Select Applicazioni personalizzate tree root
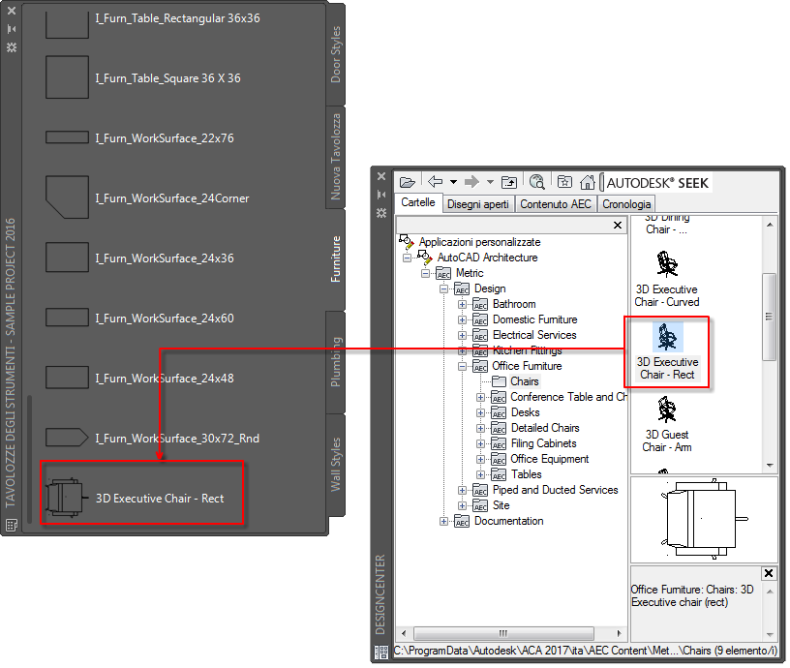The height and width of the screenshot is (668, 790). tap(479, 242)
